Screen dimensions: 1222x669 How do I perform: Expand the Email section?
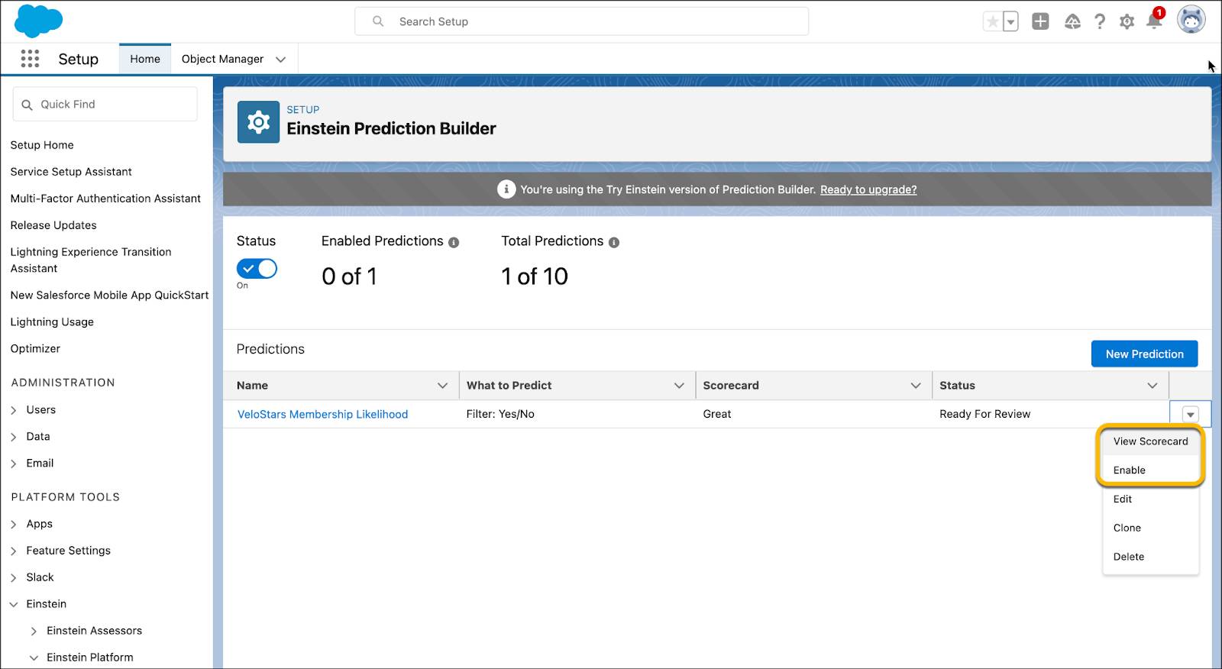14,464
